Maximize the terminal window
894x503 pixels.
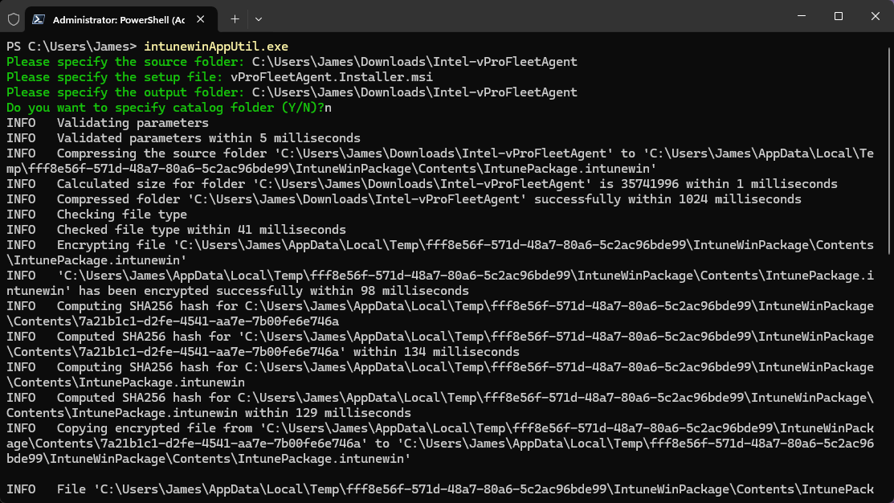838,17
